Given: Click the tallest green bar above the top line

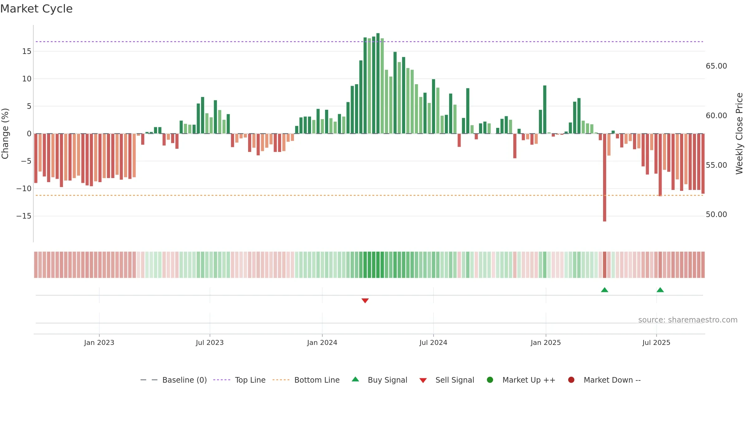Looking at the screenshot, I should point(378,83).
